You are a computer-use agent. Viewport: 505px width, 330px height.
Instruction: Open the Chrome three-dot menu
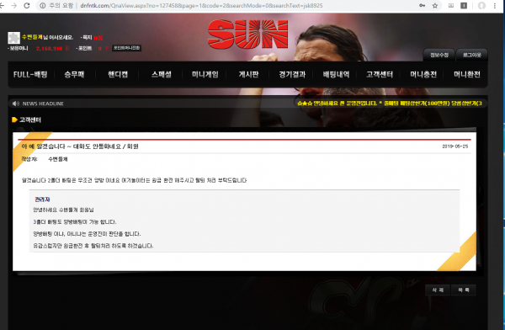point(495,6)
